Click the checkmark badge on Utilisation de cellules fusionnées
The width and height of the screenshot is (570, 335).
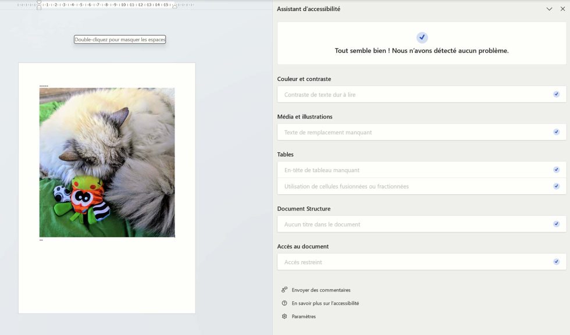point(557,186)
